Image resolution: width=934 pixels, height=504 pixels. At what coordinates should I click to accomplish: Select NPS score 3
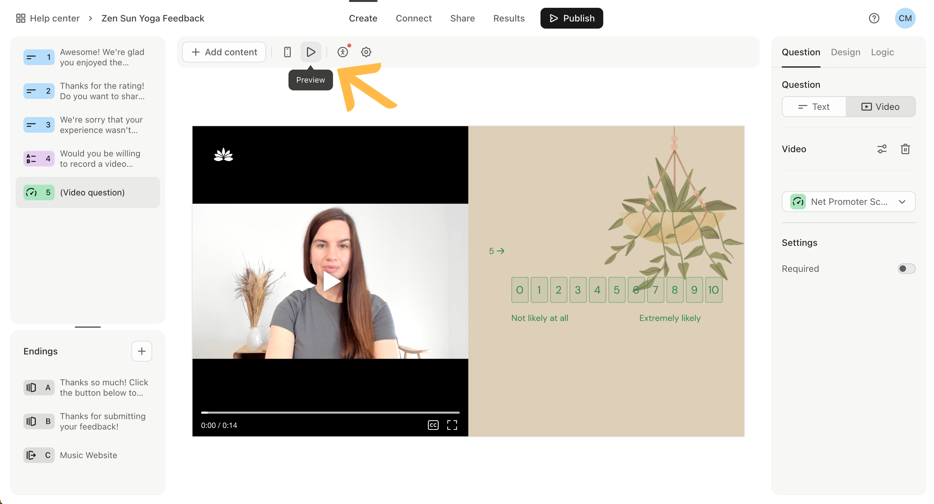click(x=578, y=290)
